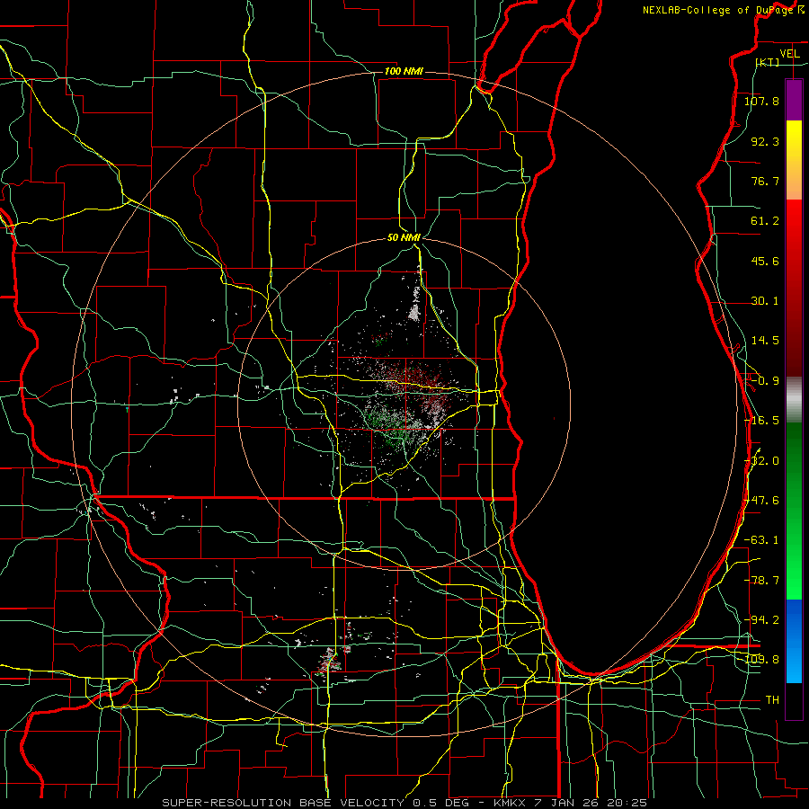Select the 14.5 legend value
This screenshot has height=809, width=809.
tap(765, 341)
